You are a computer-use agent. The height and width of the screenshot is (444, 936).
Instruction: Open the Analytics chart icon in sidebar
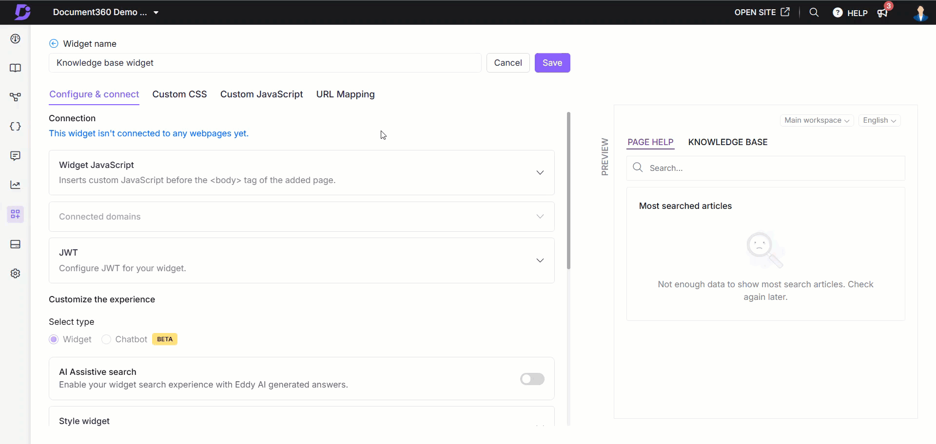pyautogui.click(x=16, y=185)
